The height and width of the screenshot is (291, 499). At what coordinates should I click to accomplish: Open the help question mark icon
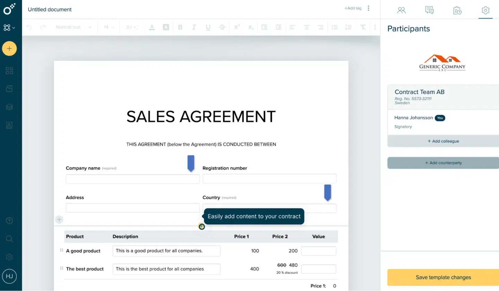(x=9, y=221)
